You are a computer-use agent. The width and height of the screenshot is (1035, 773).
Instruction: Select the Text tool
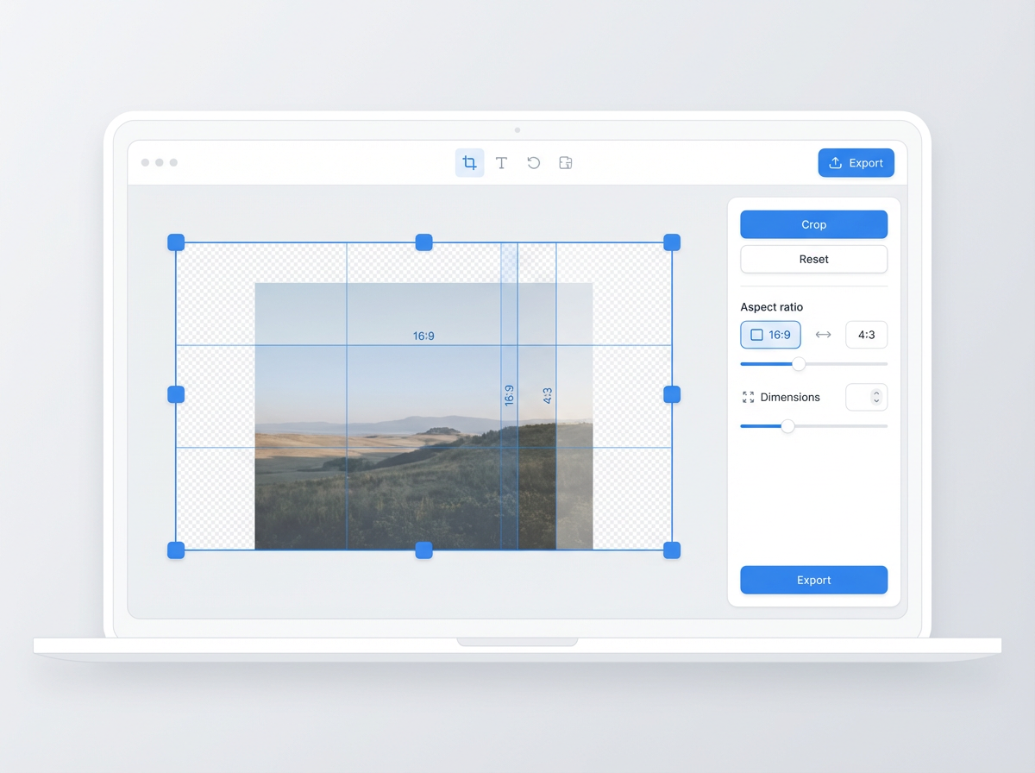click(x=501, y=163)
